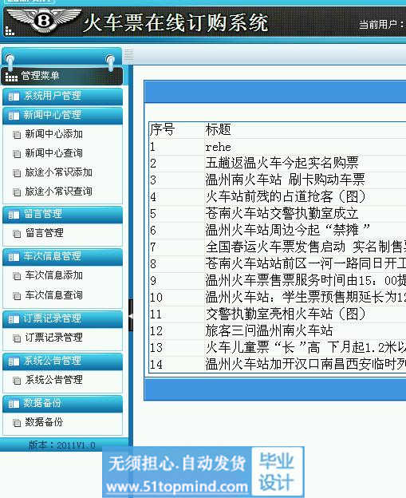
Task: Click the winged B logo in header
Action: coord(44,20)
